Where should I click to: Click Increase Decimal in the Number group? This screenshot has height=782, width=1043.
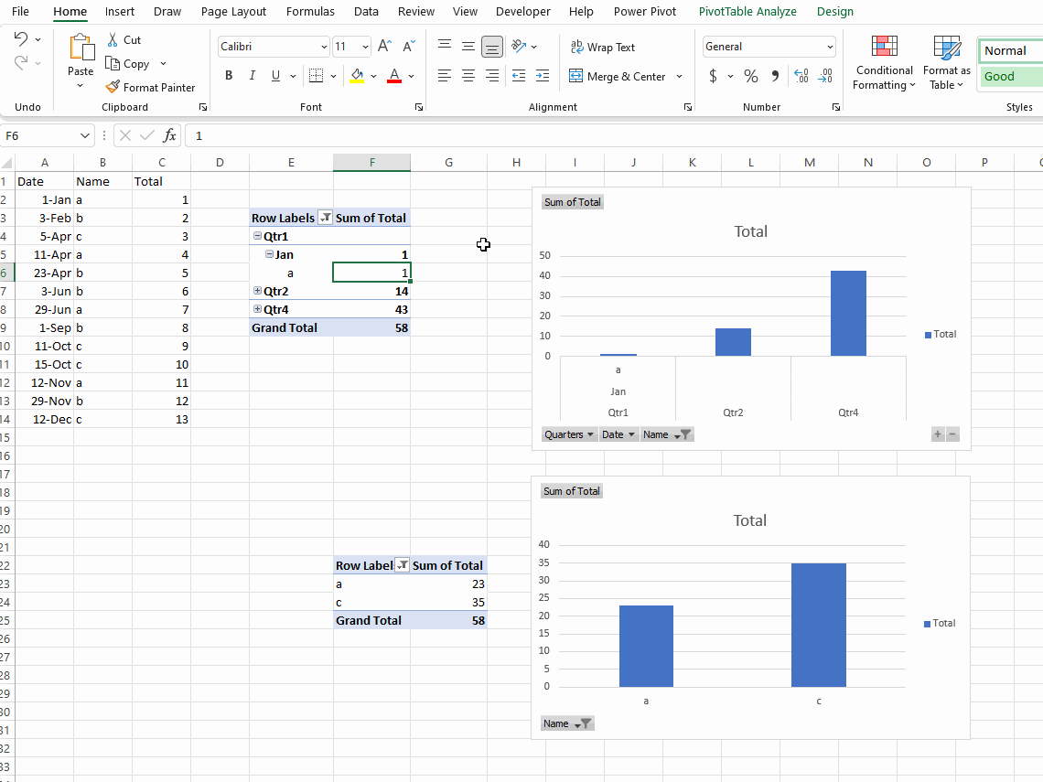point(801,76)
